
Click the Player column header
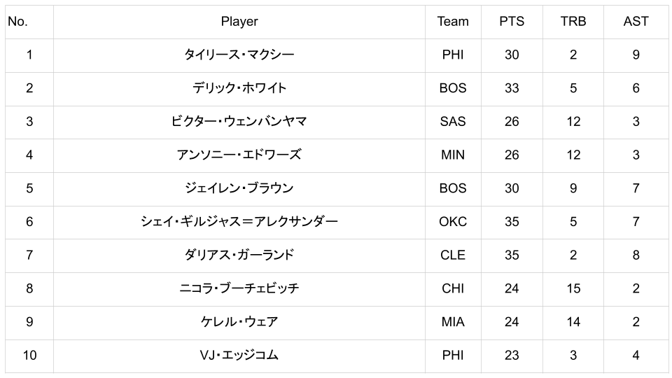(x=239, y=22)
